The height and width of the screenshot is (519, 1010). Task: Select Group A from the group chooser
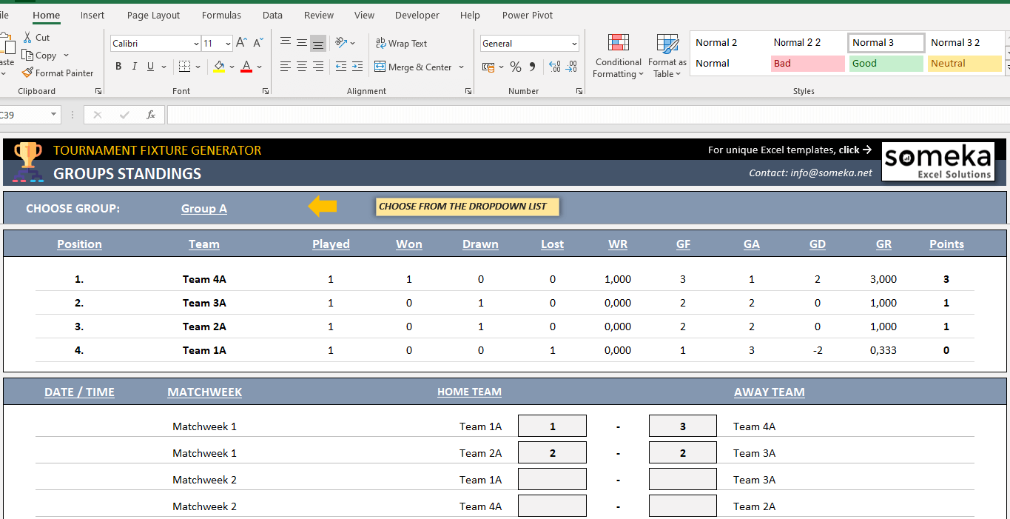pos(203,208)
